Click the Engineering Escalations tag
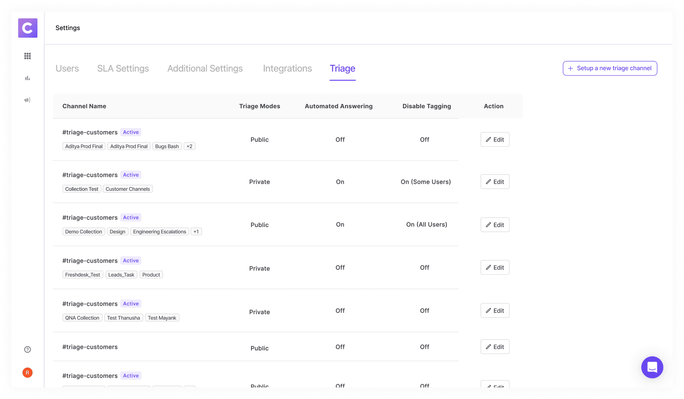The height and width of the screenshot is (399, 684). click(159, 232)
